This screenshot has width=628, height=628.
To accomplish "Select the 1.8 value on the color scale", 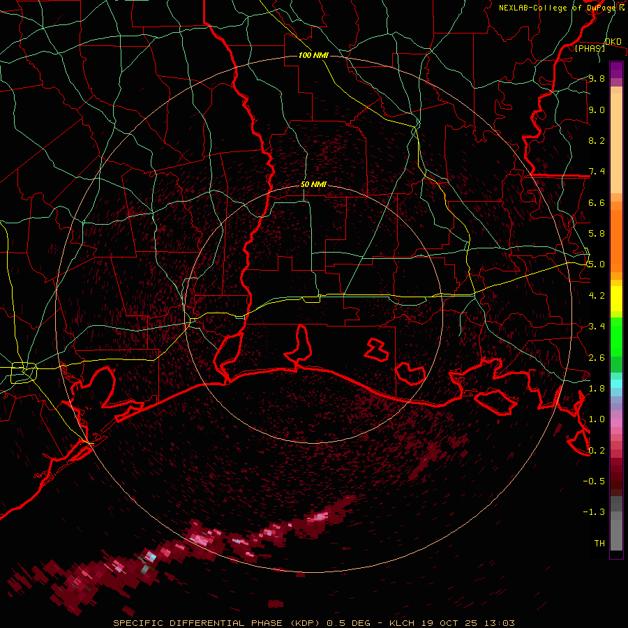I will pyautogui.click(x=597, y=388).
